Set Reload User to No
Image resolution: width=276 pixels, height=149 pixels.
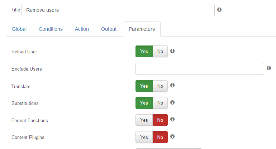coord(160,51)
